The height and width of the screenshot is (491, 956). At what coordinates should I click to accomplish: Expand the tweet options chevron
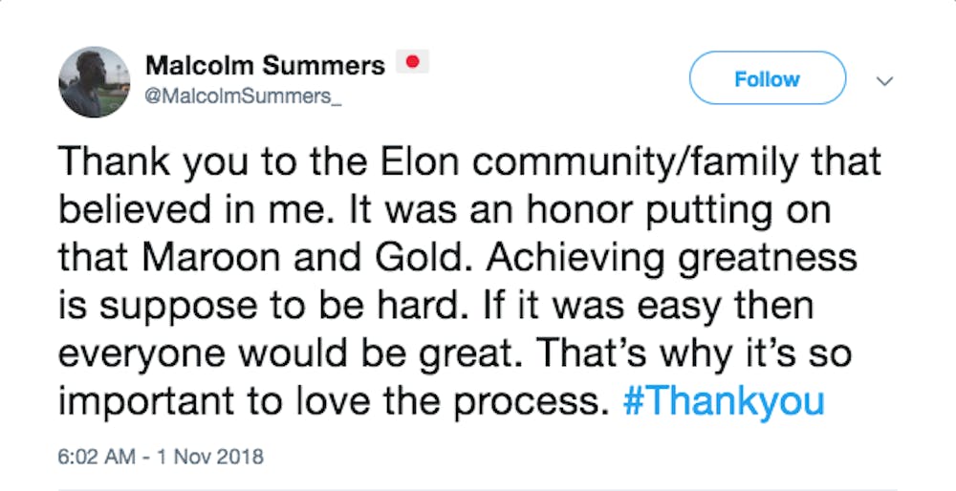click(x=884, y=80)
